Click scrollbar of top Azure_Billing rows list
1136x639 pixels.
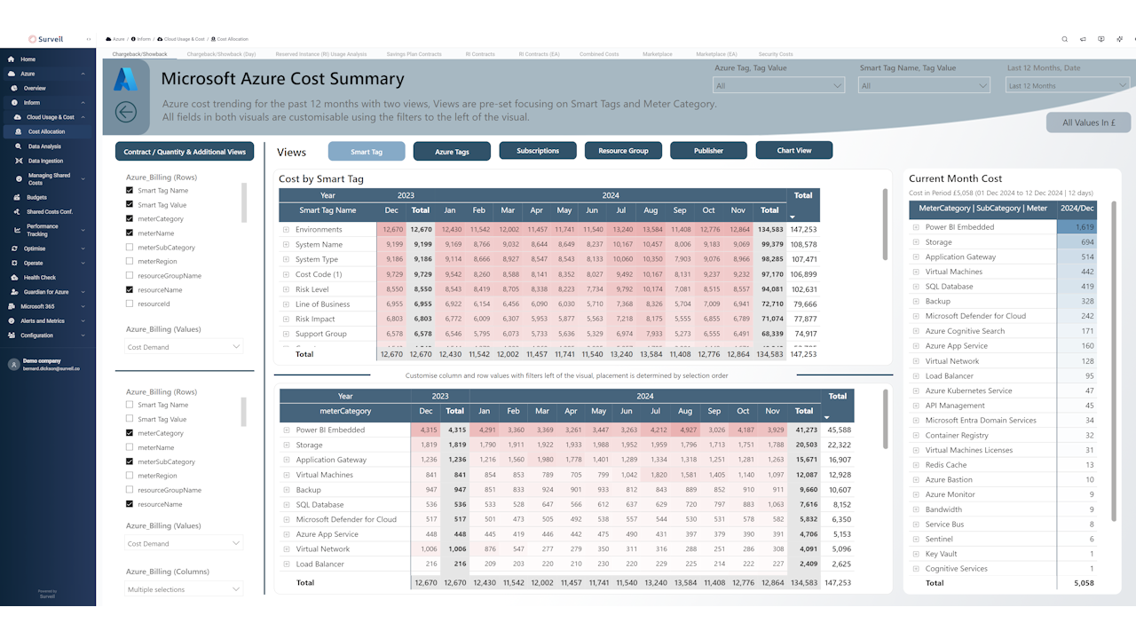click(x=244, y=203)
